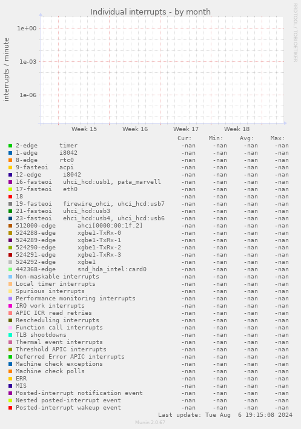
Task: Click the gray swatch for 19-fasteoi firewire_ohci
Action: (10, 204)
